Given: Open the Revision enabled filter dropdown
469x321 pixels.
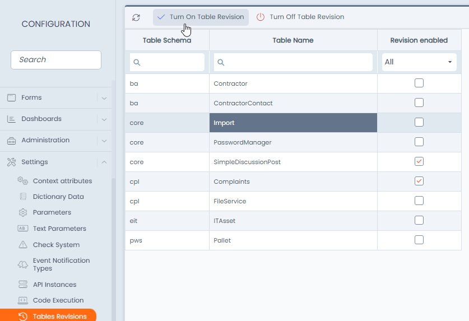Looking at the screenshot, I should [419, 62].
